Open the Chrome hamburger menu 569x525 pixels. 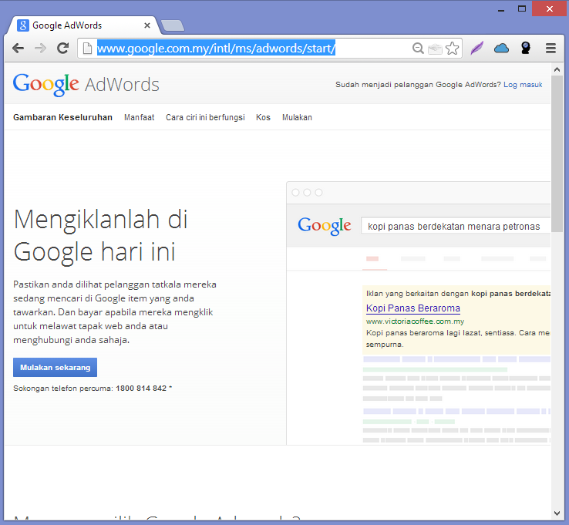point(550,48)
